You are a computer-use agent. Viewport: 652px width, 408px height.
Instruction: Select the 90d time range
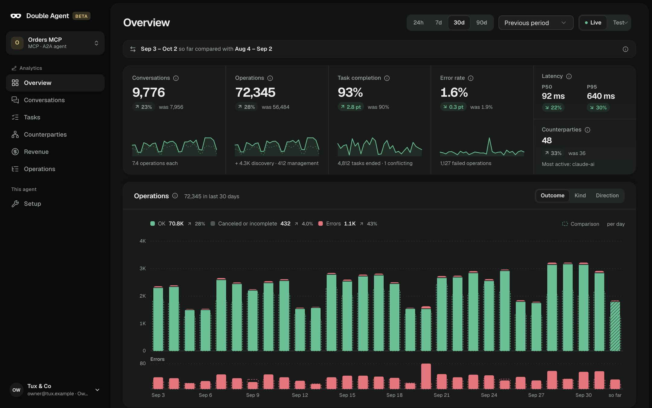[x=481, y=23]
